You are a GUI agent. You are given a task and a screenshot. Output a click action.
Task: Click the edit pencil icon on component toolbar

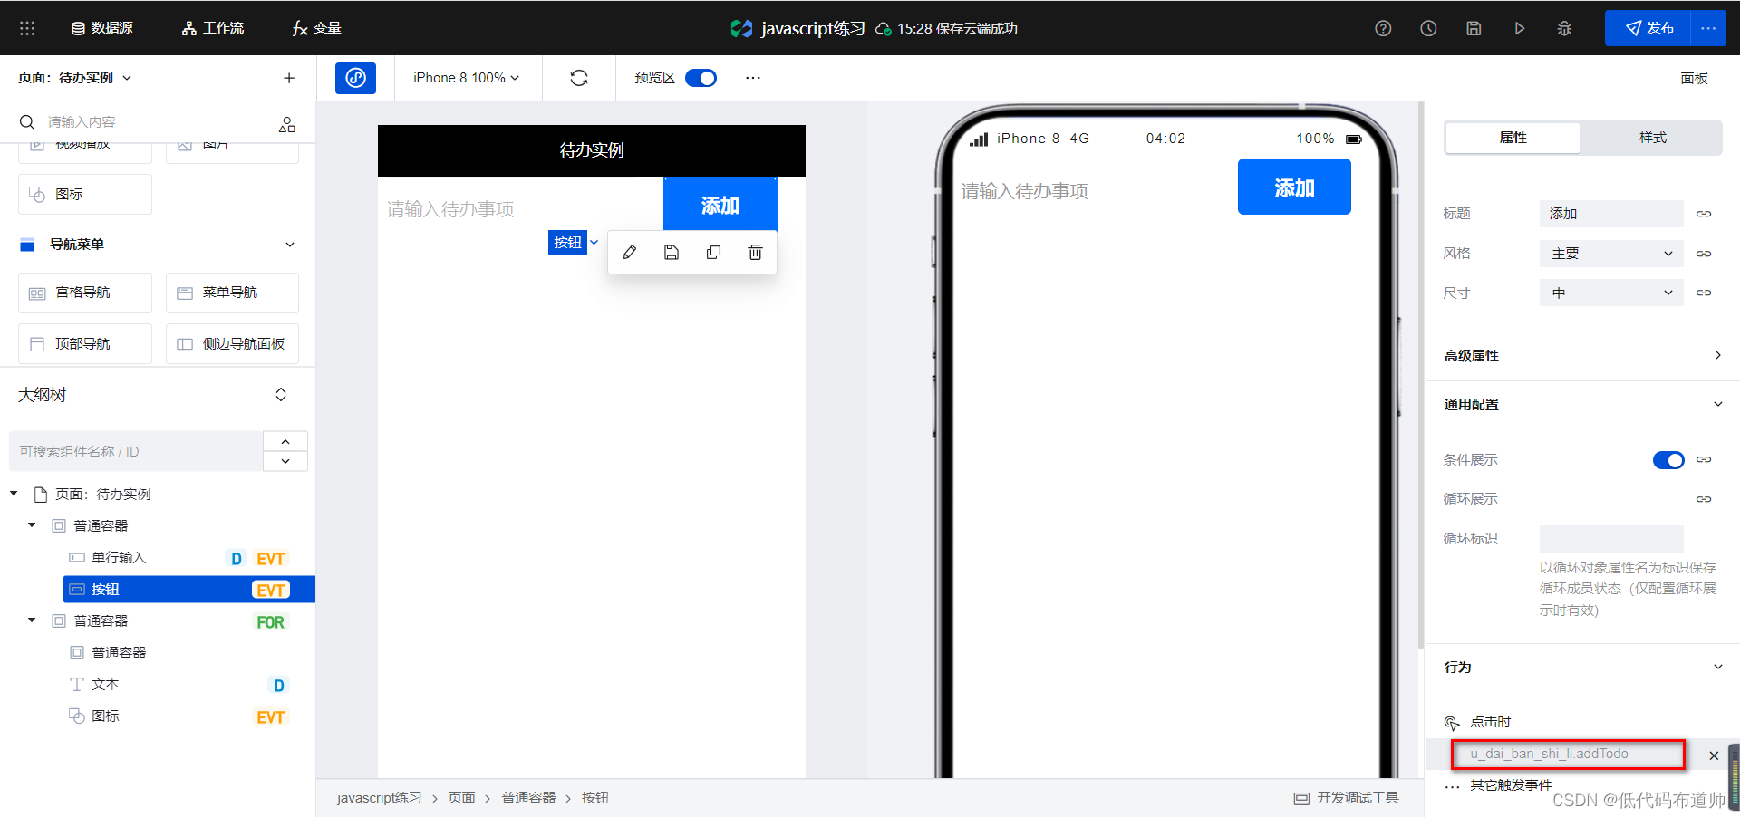[630, 253]
